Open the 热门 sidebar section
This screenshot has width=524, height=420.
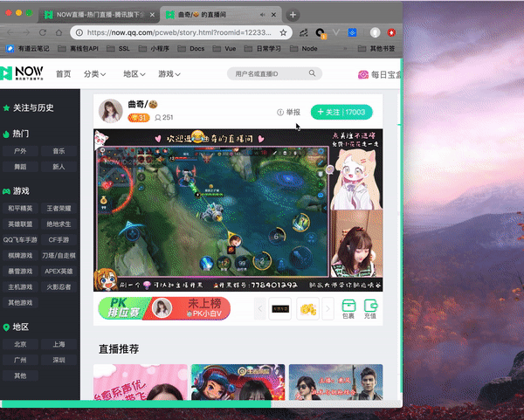[x=16, y=134]
